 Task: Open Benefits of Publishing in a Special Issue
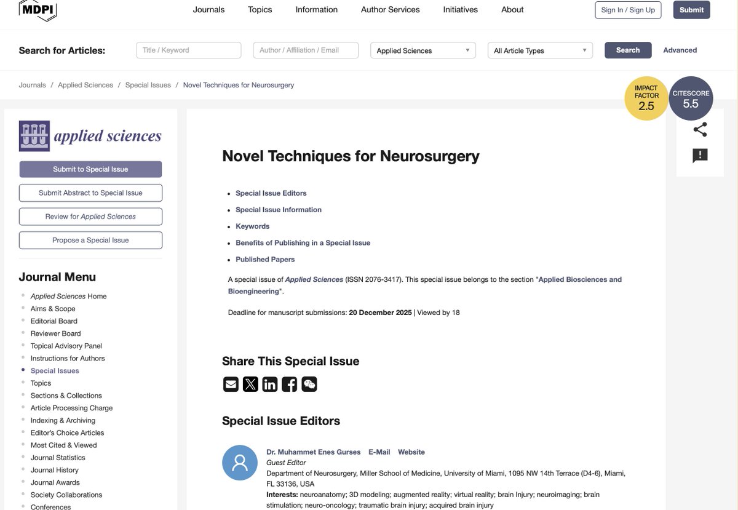(x=303, y=243)
